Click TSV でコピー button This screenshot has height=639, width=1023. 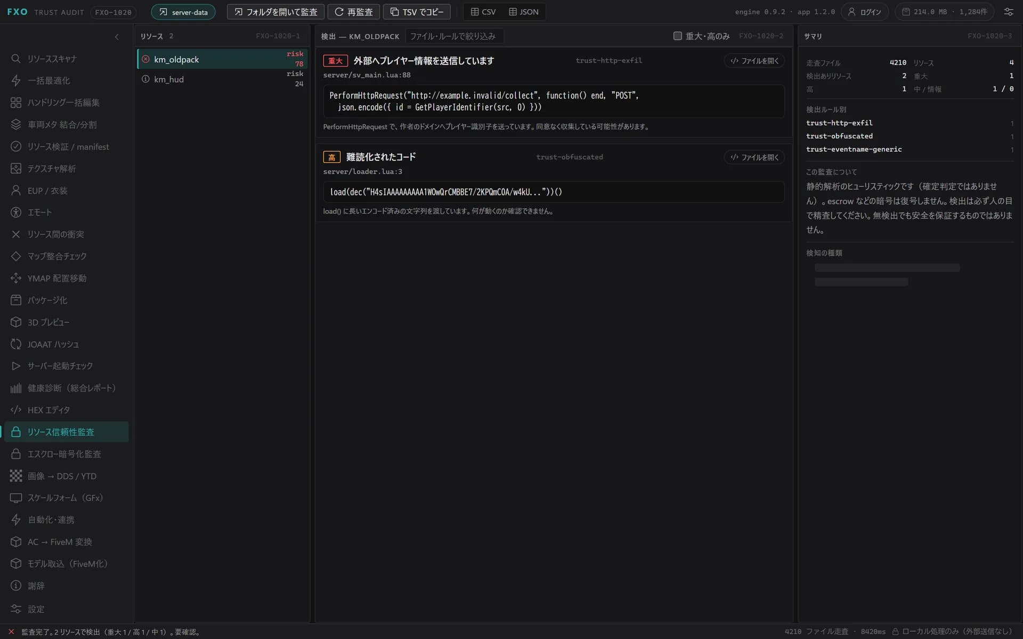pyautogui.click(x=417, y=12)
